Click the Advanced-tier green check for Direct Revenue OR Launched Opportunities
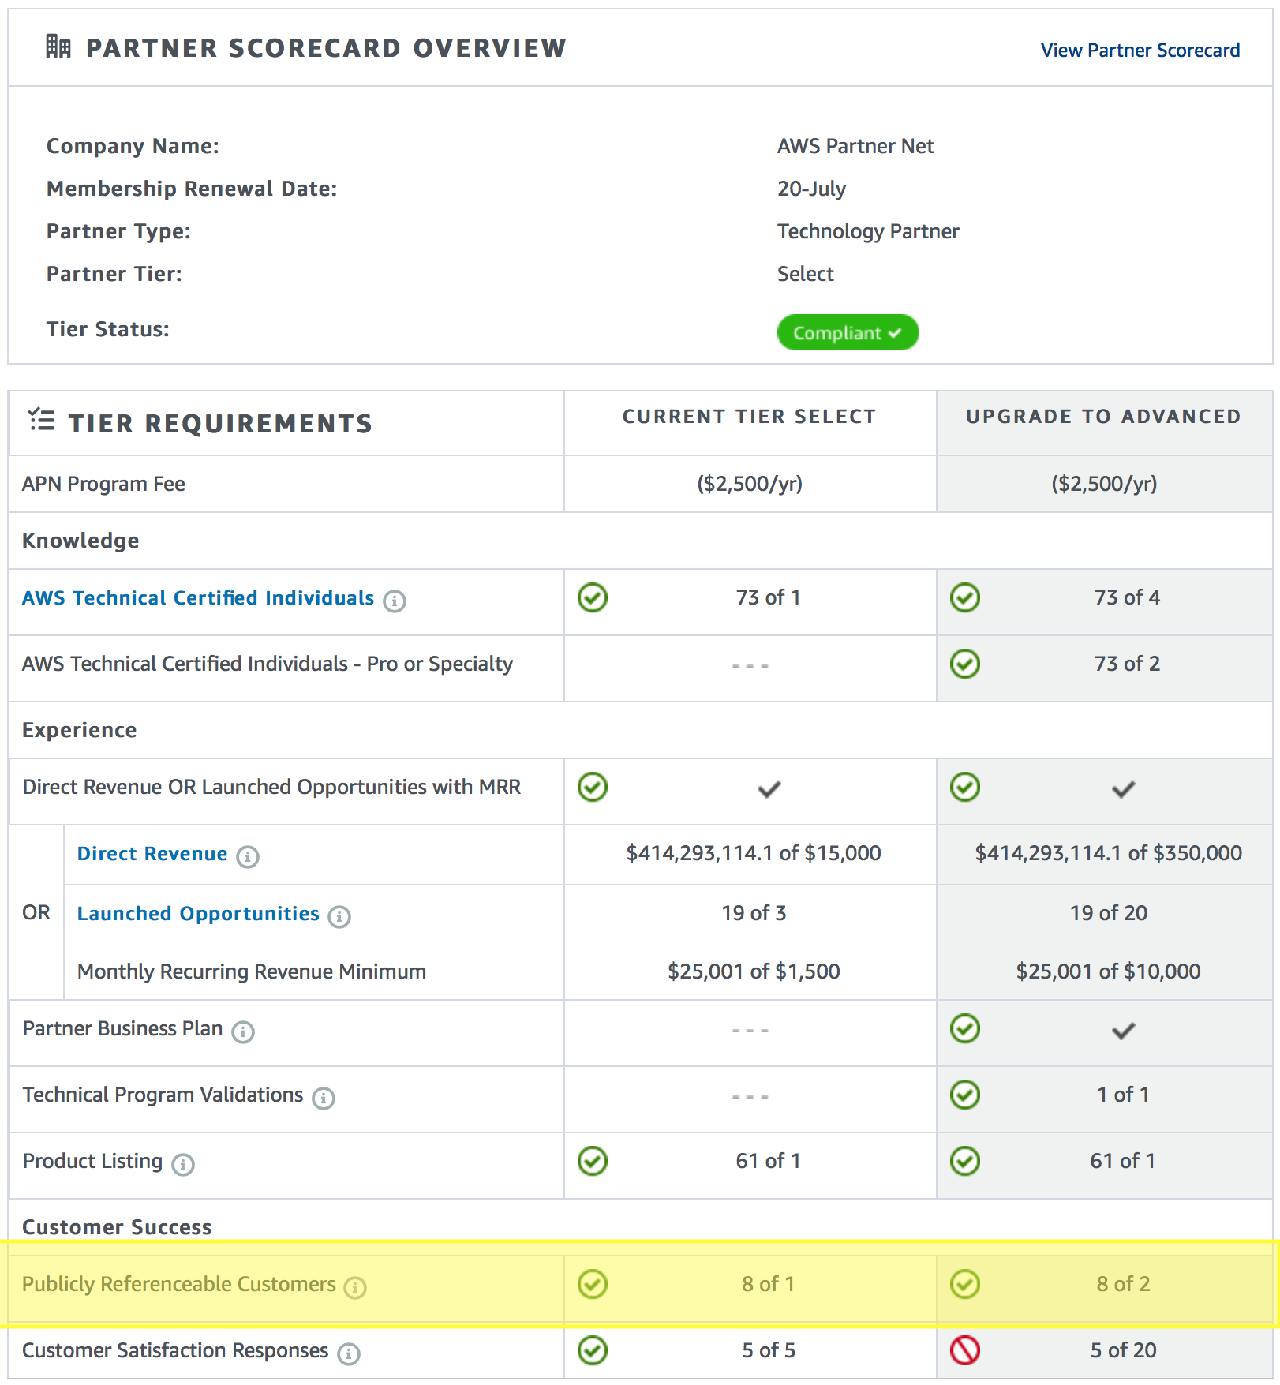The width and height of the screenshot is (1280, 1385). pyautogui.click(x=965, y=787)
